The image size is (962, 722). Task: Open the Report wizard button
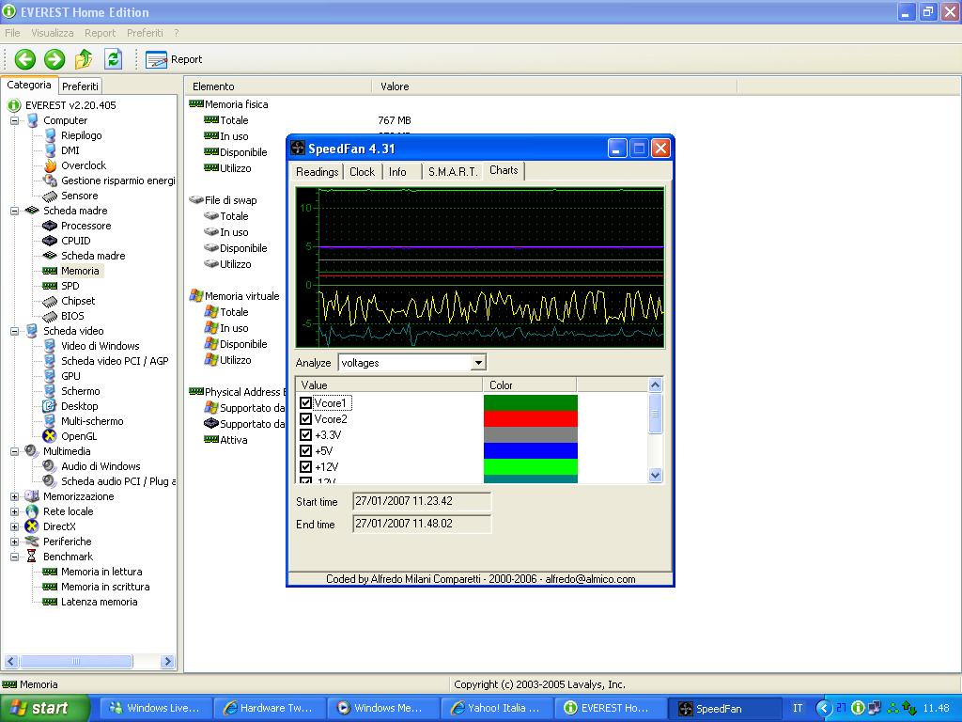tap(174, 59)
